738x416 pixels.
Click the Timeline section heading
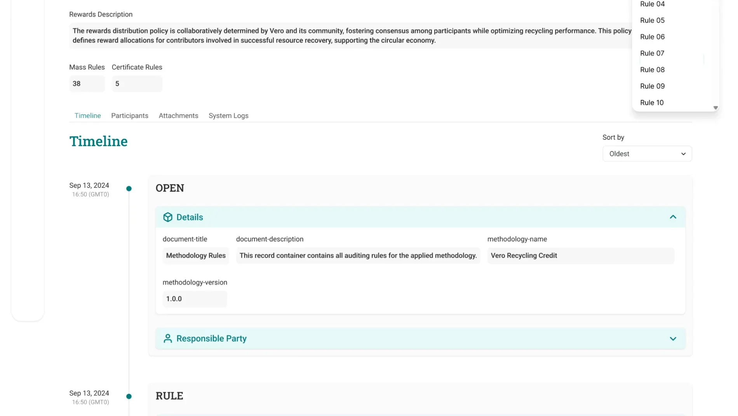click(x=98, y=141)
